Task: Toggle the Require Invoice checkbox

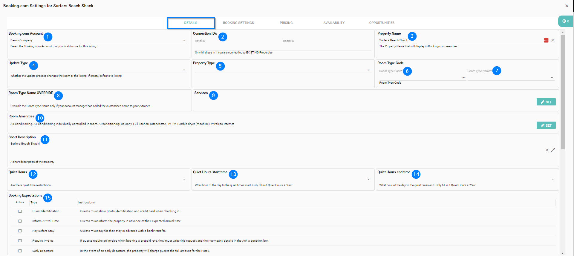Action: pos(20,241)
